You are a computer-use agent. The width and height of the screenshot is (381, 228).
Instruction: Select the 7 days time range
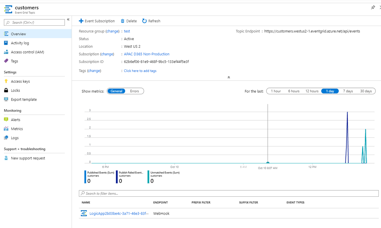pyautogui.click(x=348, y=91)
